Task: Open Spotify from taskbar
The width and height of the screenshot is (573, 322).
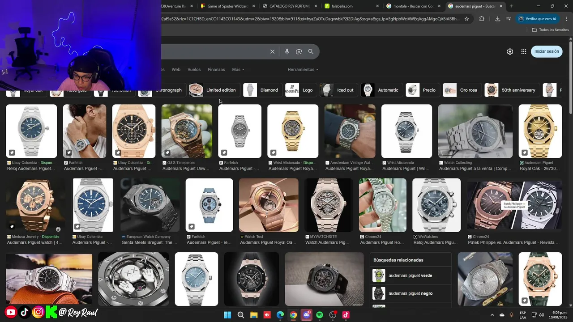Action: point(320,315)
